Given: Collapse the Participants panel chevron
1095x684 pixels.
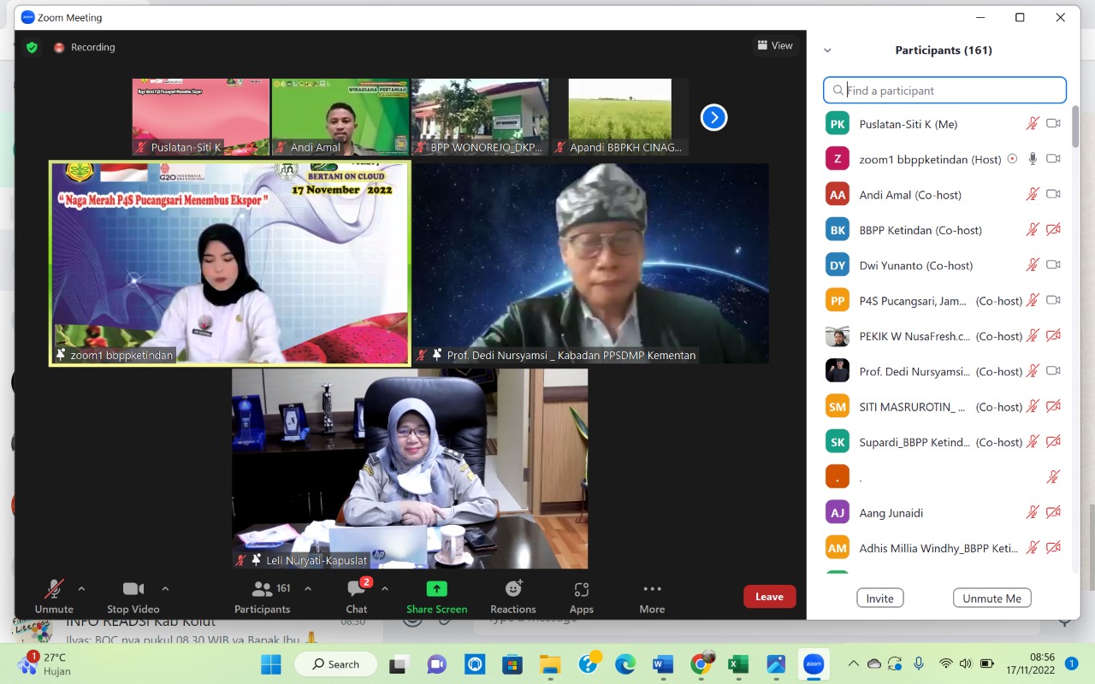Looking at the screenshot, I should coord(827,50).
